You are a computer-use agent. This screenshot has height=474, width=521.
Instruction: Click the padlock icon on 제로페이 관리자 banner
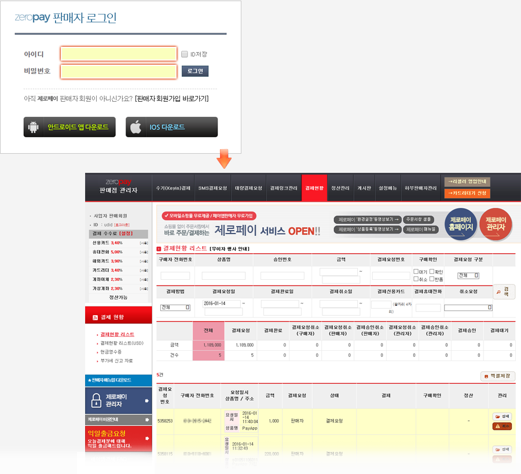tap(96, 401)
